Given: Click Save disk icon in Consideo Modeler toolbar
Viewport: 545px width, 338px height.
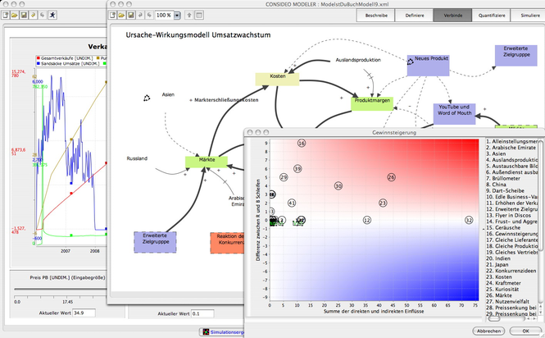Looking at the screenshot, I should coord(131,16).
